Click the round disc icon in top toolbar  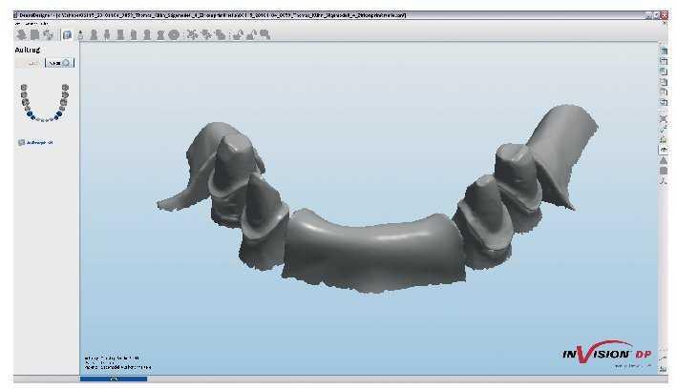[174, 35]
